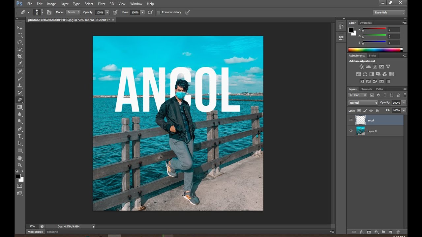Add Brightness/Contrast adjustment

[x=362, y=67]
